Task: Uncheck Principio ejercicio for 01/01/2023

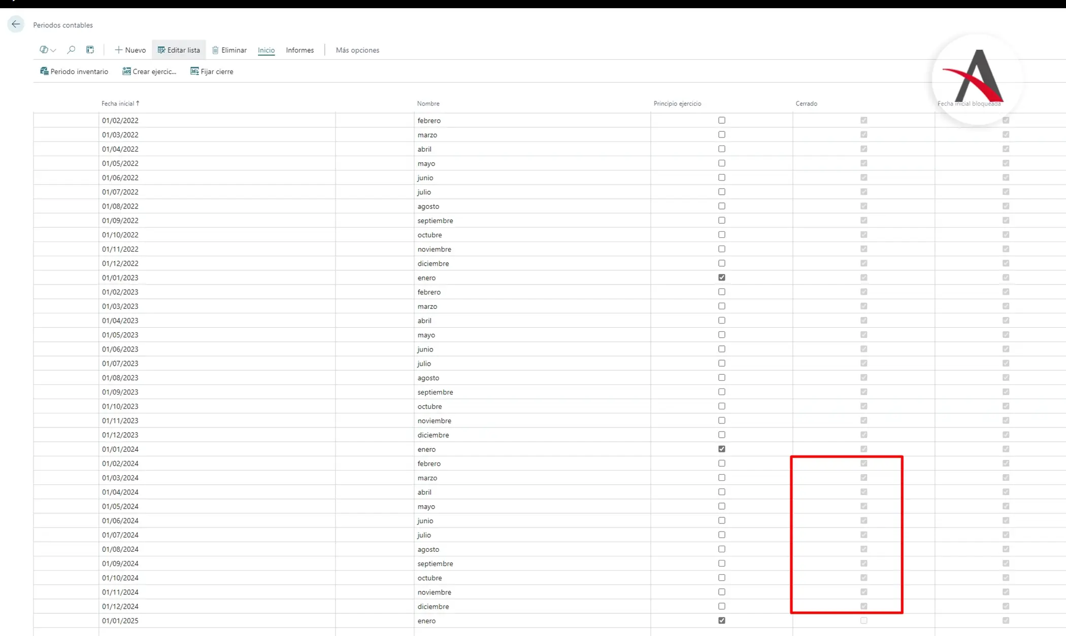Action: click(721, 277)
